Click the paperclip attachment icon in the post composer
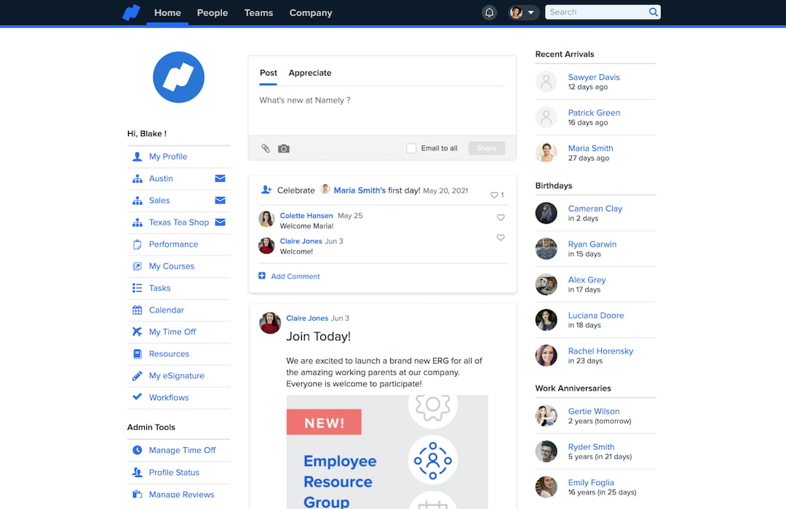The image size is (786, 509). point(265,148)
